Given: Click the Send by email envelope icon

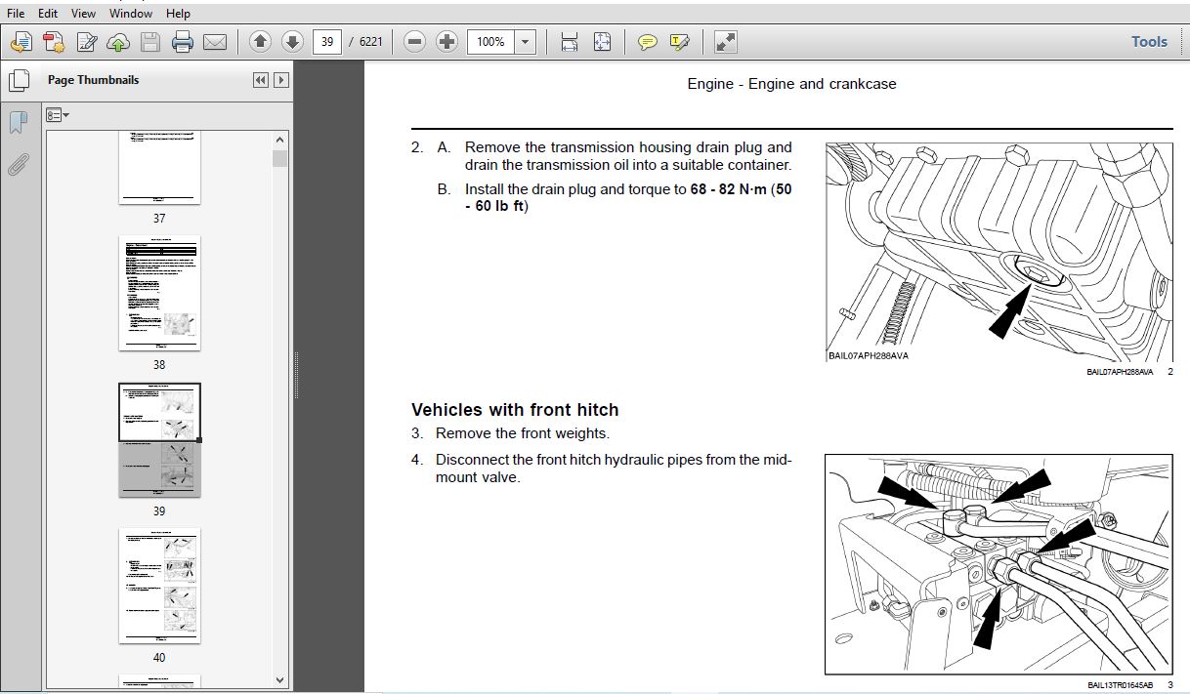Looking at the screenshot, I should (x=215, y=42).
